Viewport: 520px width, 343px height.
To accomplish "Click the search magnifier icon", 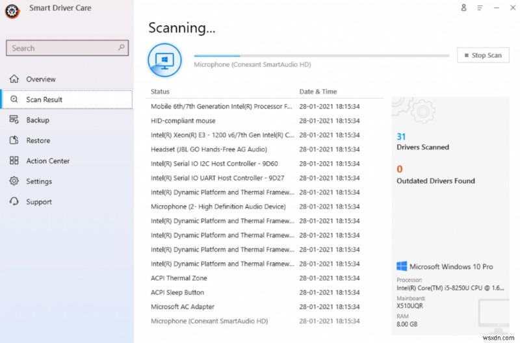I will tap(122, 47).
